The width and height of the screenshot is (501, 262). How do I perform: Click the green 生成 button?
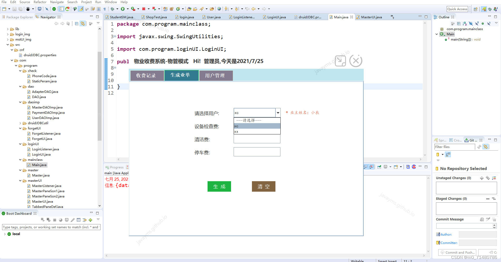click(x=219, y=186)
